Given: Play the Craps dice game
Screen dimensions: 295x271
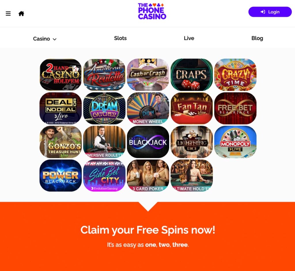Looking at the screenshot, I should tap(192, 75).
